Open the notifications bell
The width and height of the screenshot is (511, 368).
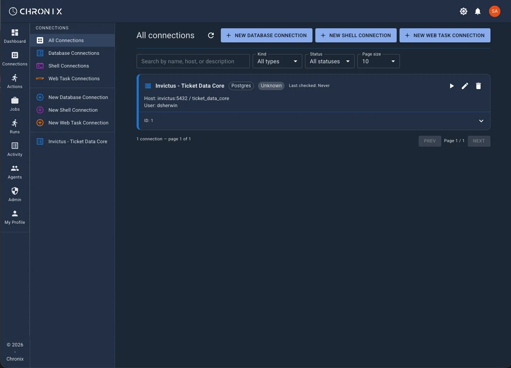(x=478, y=11)
